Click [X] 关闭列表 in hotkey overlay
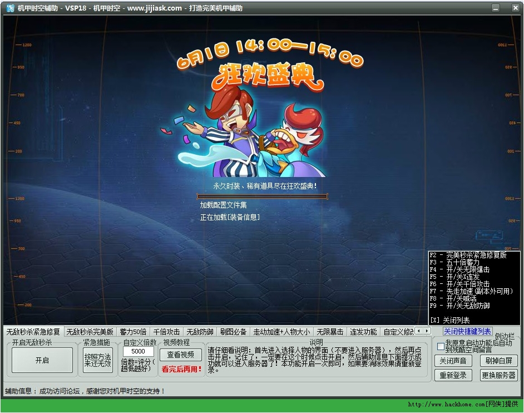The height and width of the screenshot is (413, 524). [x=450, y=320]
